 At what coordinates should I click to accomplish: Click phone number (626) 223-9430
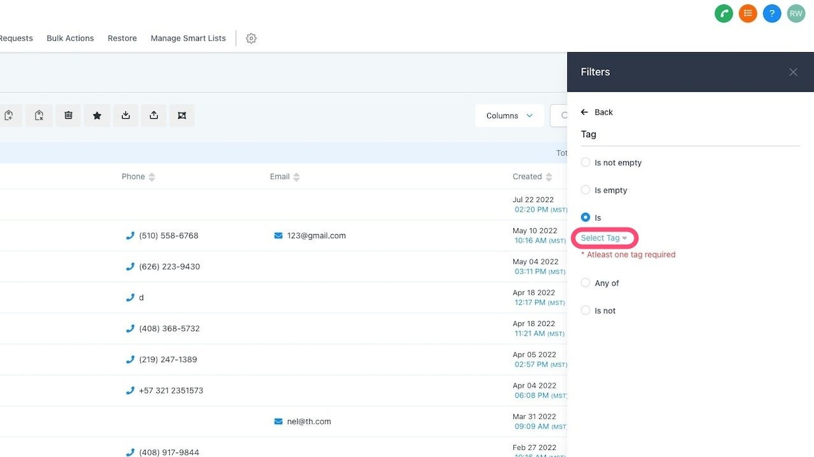169,267
